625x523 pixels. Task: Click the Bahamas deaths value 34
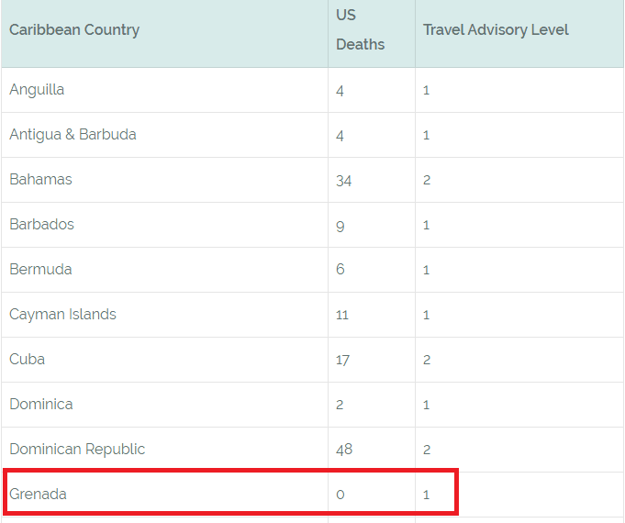(x=344, y=181)
